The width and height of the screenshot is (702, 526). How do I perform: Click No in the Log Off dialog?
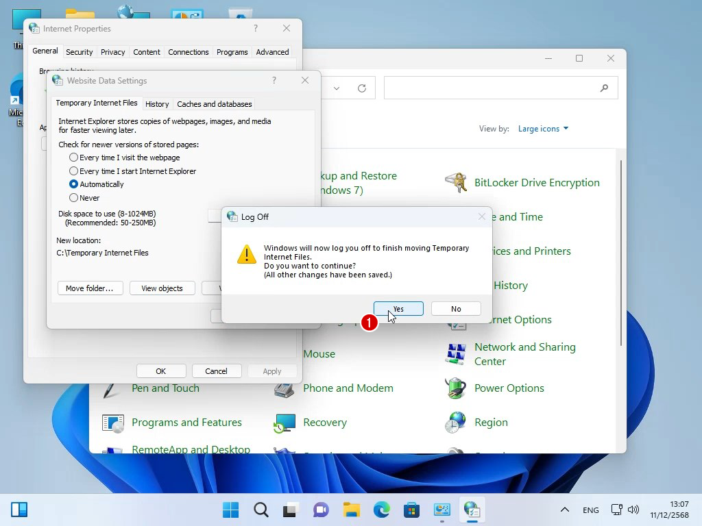(x=456, y=309)
